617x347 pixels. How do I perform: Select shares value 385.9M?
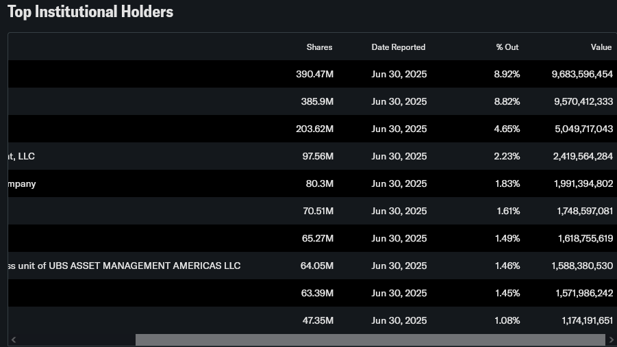point(317,101)
